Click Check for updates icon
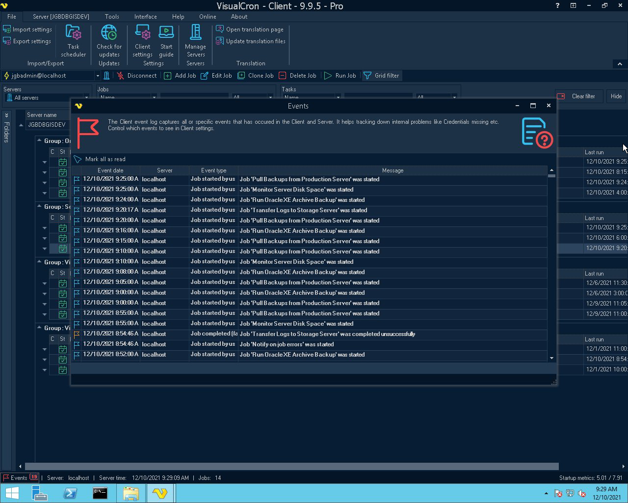The height and width of the screenshot is (503, 628). tap(109, 41)
